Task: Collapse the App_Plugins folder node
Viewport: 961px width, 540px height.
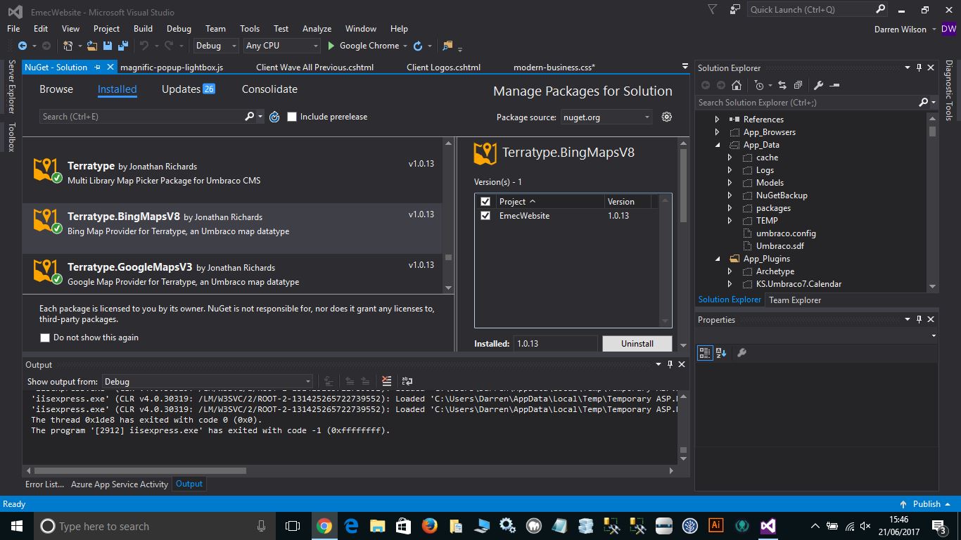Action: point(717,259)
